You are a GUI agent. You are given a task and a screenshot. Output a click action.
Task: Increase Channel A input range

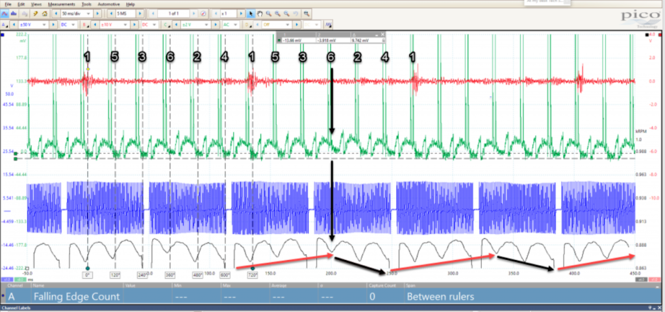pos(53,25)
